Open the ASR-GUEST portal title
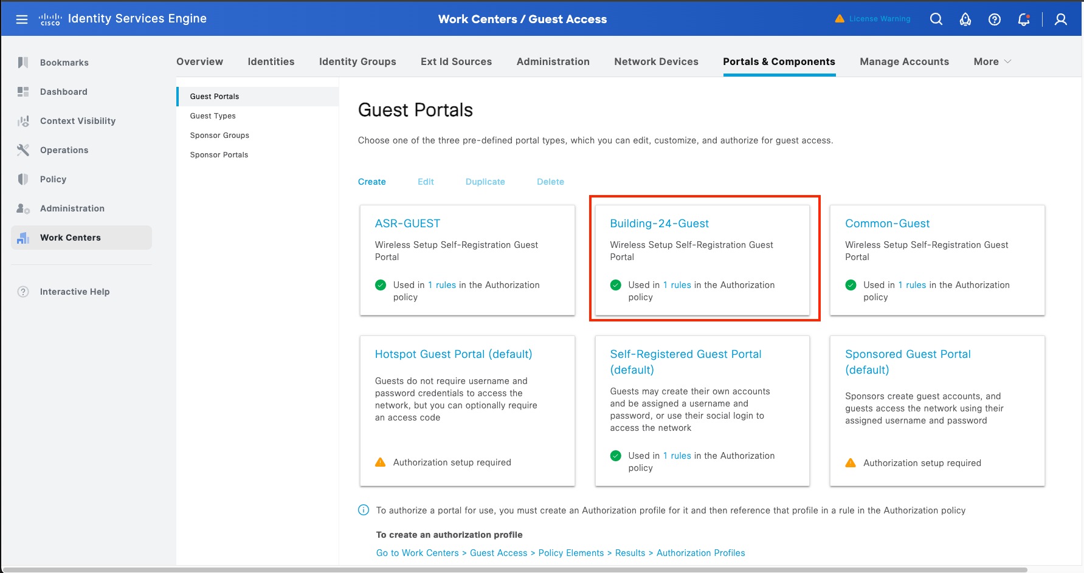This screenshot has width=1084, height=573. [x=407, y=224]
